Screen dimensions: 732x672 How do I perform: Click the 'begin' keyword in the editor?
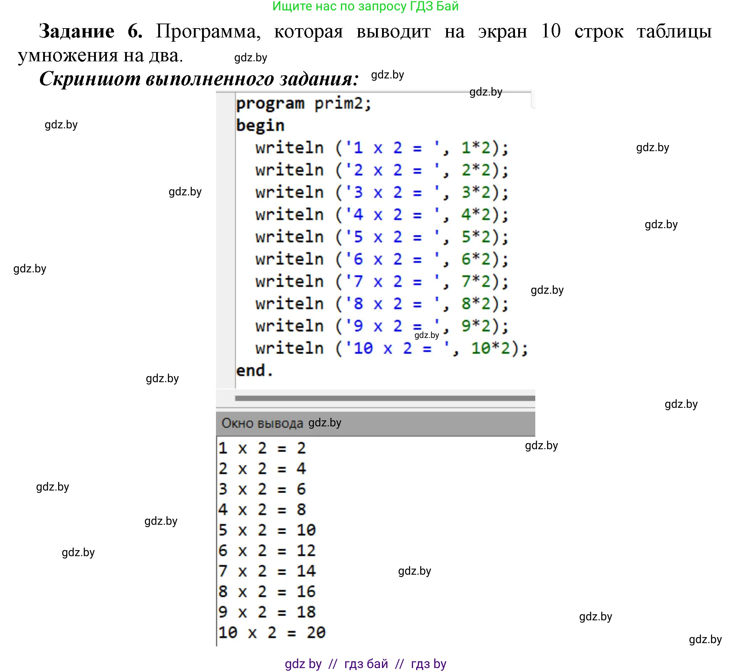point(260,125)
